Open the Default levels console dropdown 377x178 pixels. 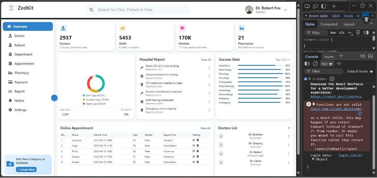[360, 71]
